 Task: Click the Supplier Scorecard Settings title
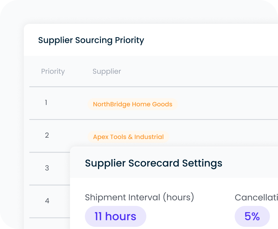click(154, 163)
